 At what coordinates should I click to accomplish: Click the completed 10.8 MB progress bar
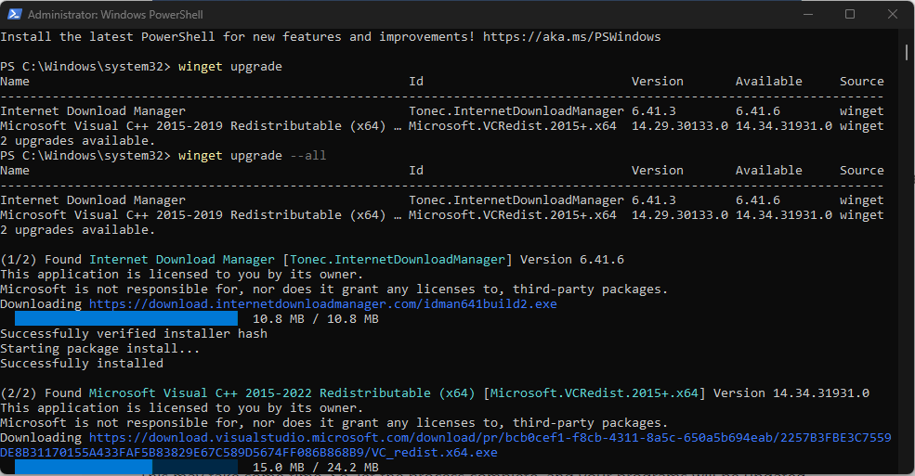127,319
